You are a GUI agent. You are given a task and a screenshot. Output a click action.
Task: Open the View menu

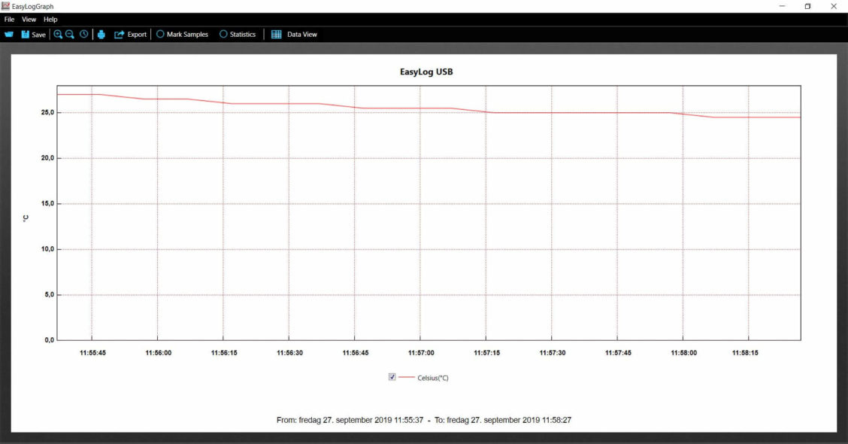29,19
